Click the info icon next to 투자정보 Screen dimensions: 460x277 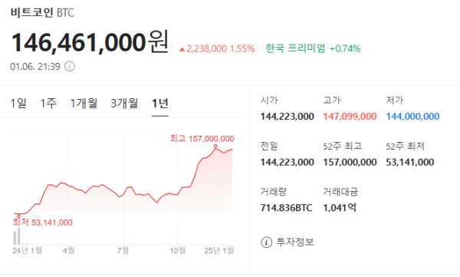point(266,242)
